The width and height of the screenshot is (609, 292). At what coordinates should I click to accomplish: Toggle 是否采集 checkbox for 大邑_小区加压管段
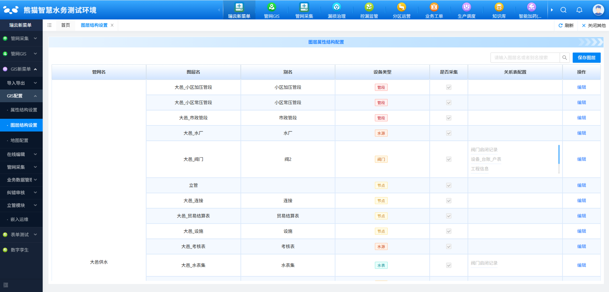click(449, 87)
